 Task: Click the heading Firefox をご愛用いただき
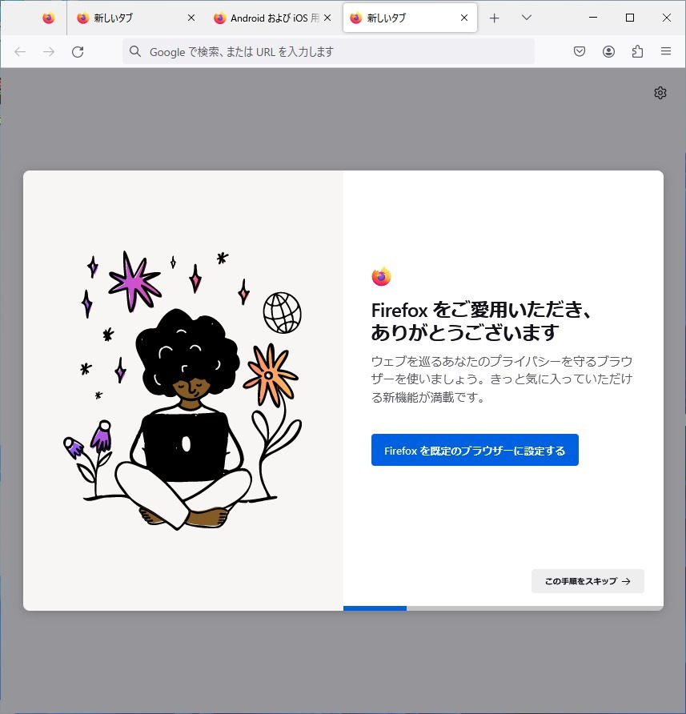click(481, 321)
